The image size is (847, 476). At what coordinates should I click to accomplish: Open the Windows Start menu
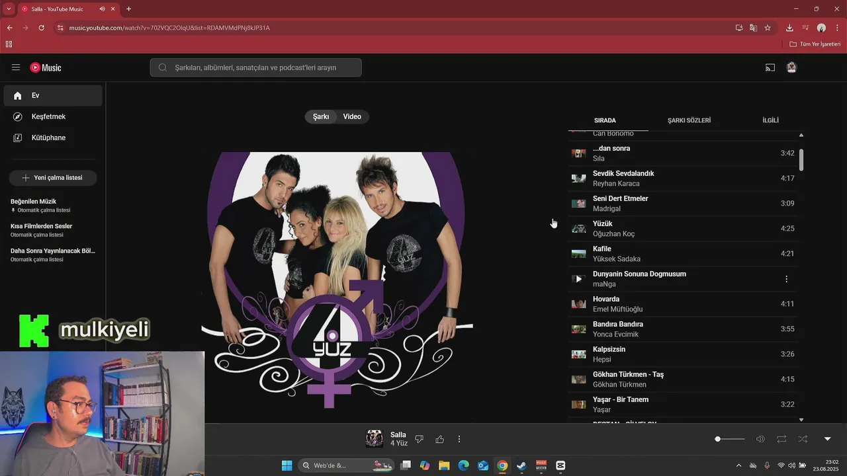tap(287, 465)
